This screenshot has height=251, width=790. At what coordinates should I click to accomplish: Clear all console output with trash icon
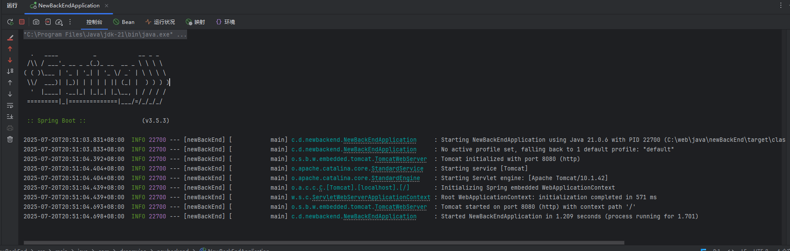tap(10, 139)
